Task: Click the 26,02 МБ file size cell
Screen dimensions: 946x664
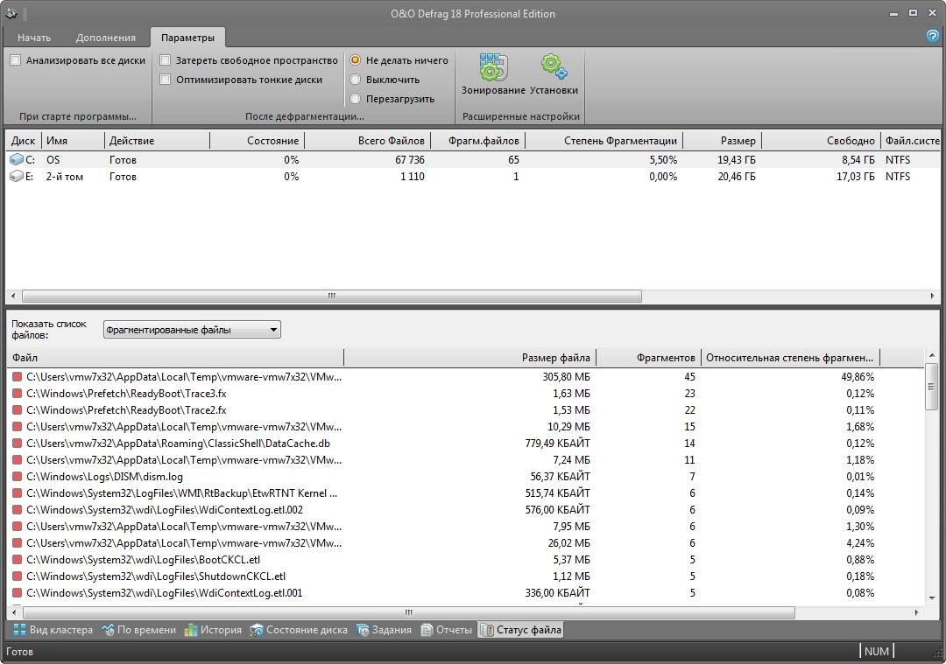Action: [x=569, y=543]
